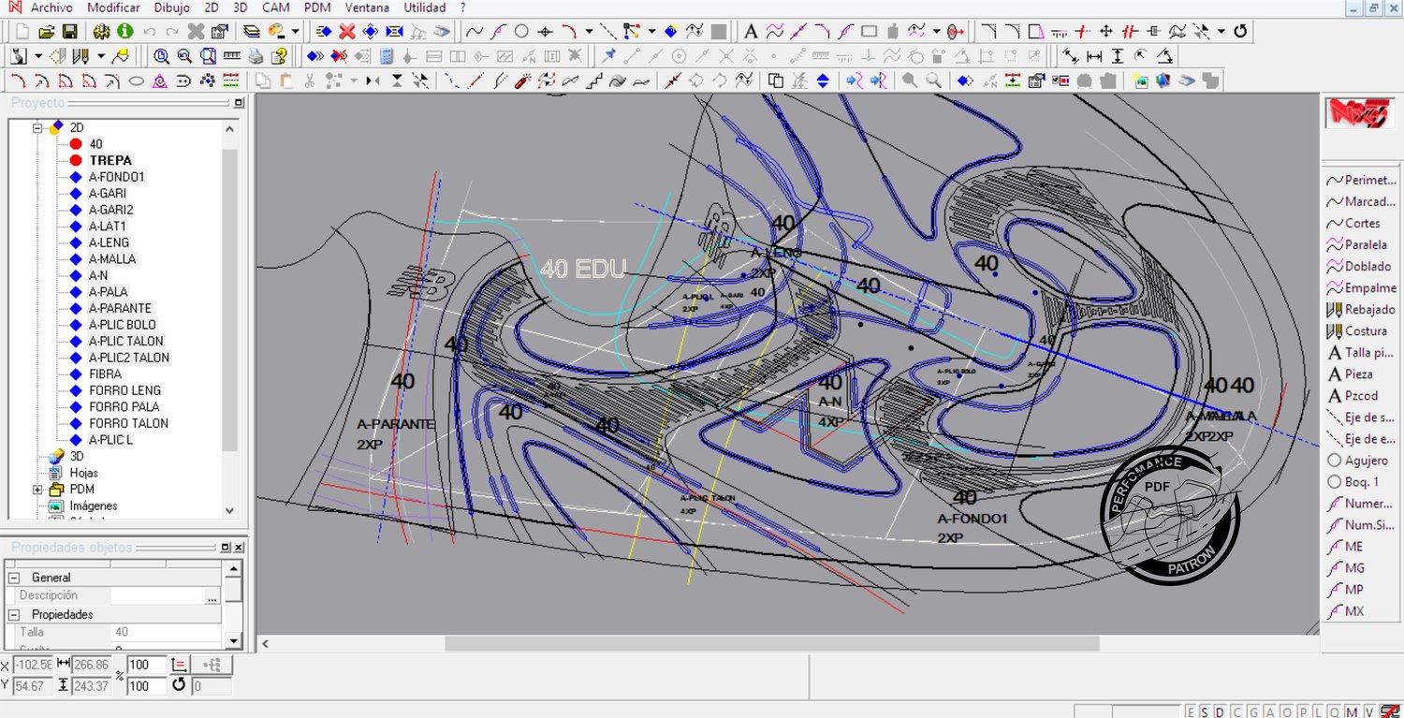Select the circle drawing tool
This screenshot has width=1404, height=718.
(x=521, y=32)
